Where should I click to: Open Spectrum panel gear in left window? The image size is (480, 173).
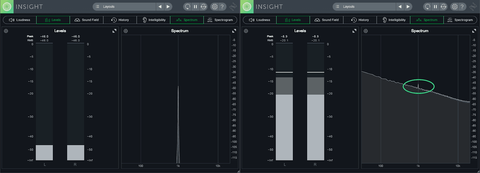tap(126, 31)
